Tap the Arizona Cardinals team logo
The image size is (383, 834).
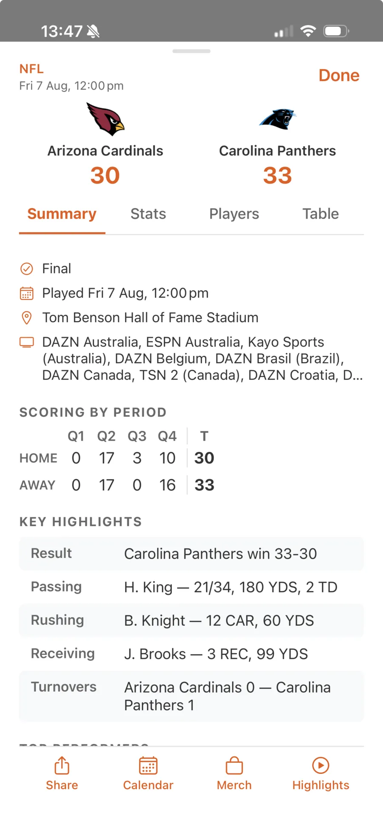106,119
